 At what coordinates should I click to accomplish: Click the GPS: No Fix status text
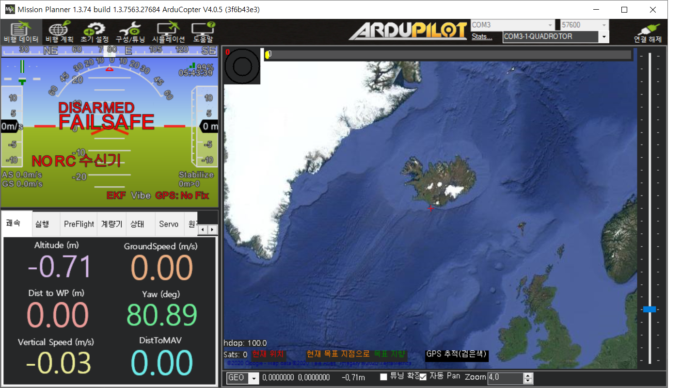[182, 195]
